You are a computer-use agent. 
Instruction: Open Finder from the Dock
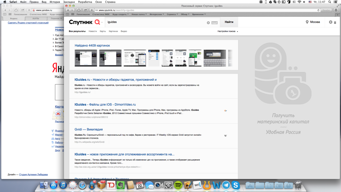(44, 185)
